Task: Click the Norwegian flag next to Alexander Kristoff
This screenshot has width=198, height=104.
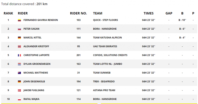Action: (19, 47)
